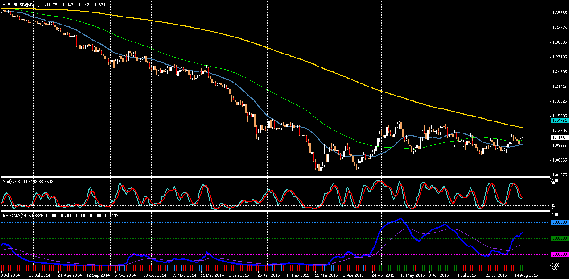Click the blue 80.0000 RSIOMA level tag
569x279 pixels.
(559, 222)
